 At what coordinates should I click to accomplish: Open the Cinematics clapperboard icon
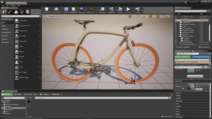tap(111, 10)
